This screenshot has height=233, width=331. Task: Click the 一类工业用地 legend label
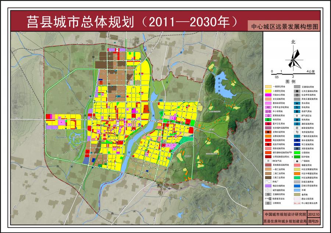(279, 169)
